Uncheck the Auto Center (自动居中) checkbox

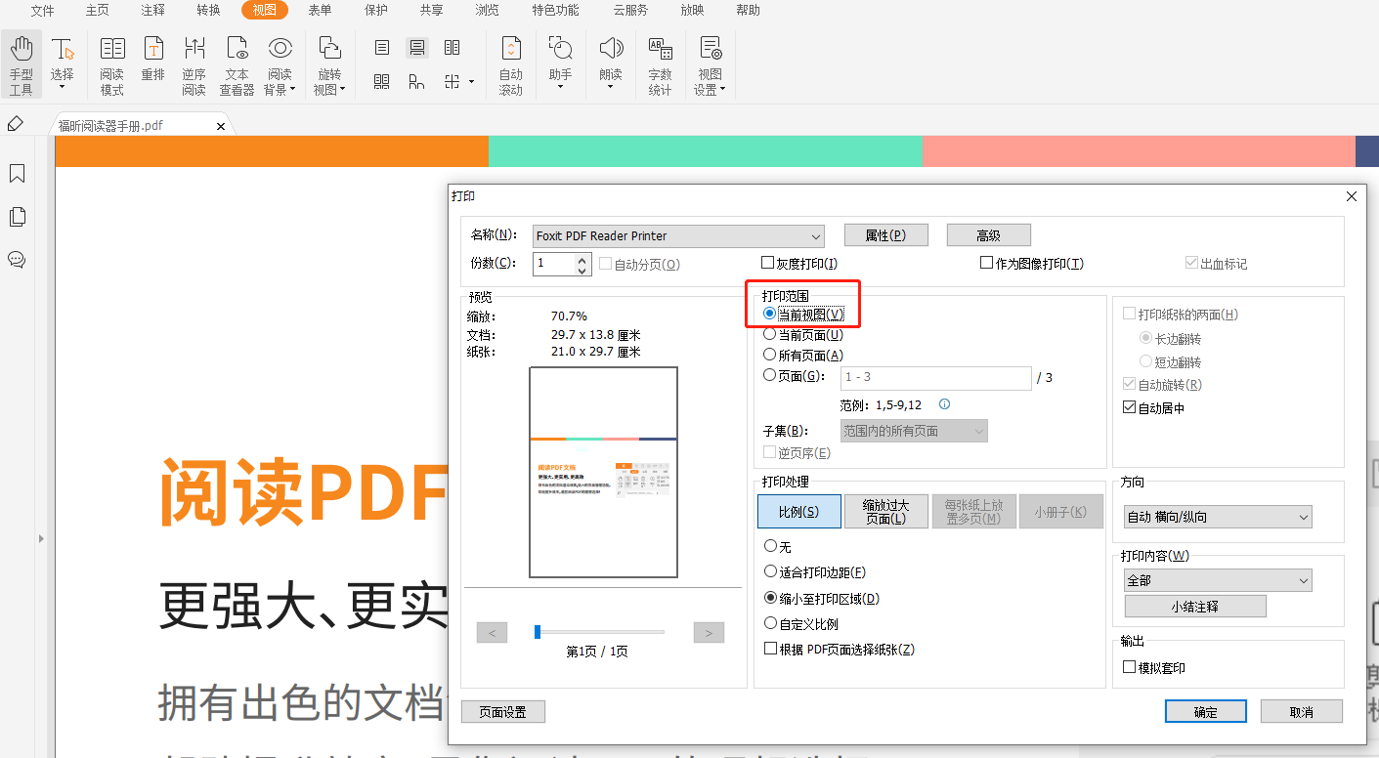[1130, 408]
